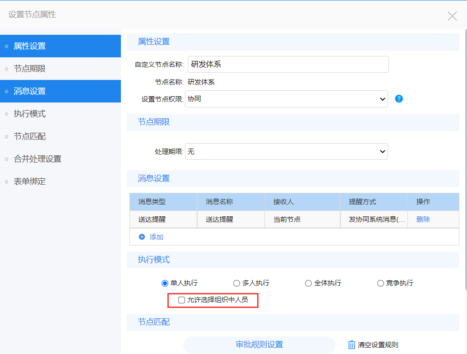
Task: Click the vertical scrollbar on the right
Action: point(465,158)
